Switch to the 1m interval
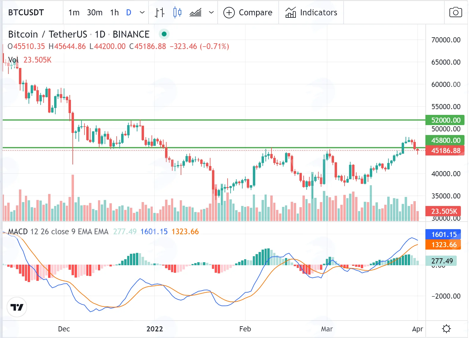Image resolution: width=469 pixels, height=338 pixels. pos(74,12)
